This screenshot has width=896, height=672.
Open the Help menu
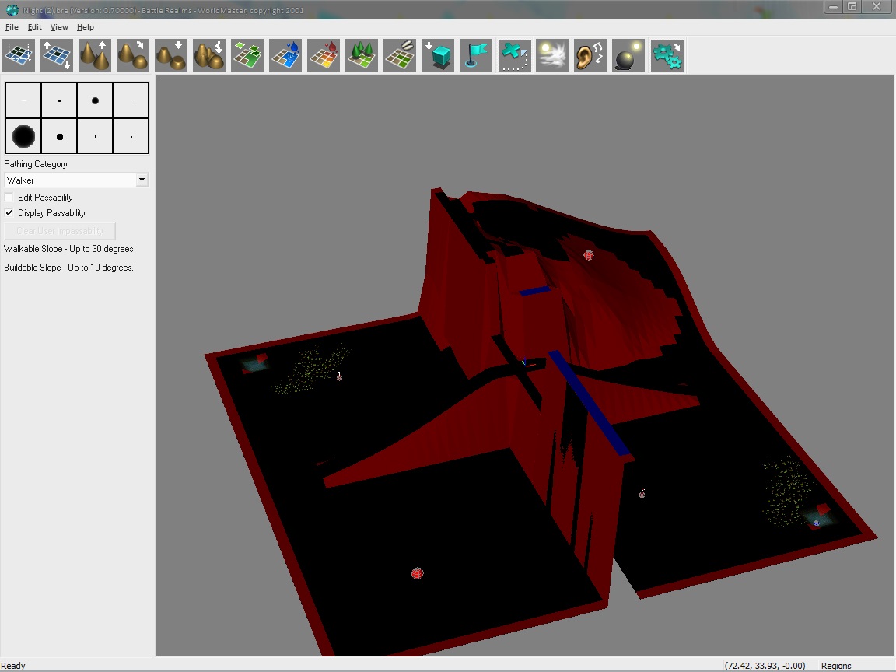coord(85,27)
